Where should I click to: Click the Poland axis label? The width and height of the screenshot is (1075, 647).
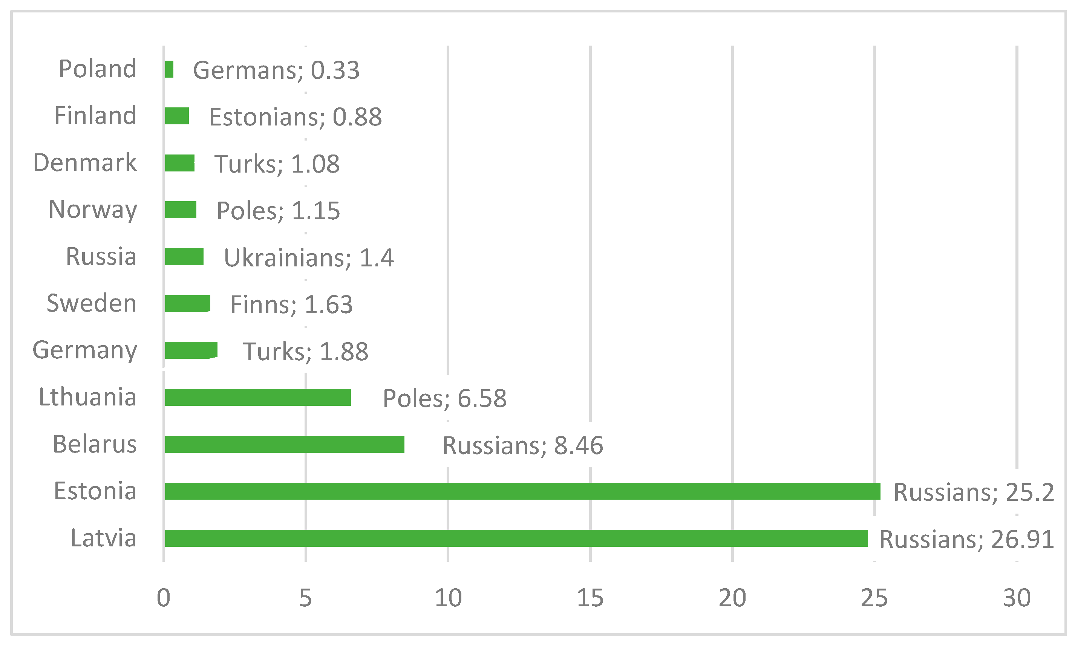98,69
